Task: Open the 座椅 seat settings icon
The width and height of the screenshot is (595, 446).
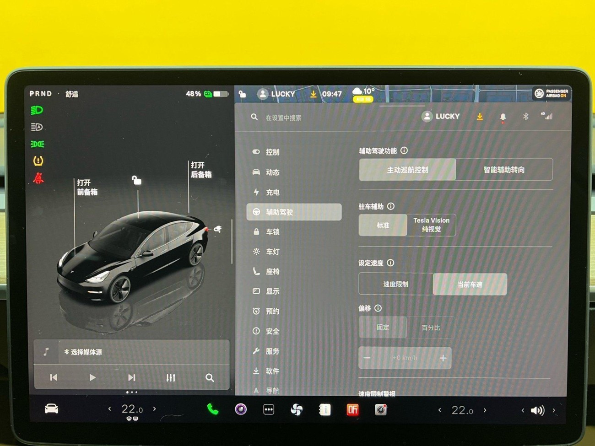Action: pyautogui.click(x=272, y=271)
